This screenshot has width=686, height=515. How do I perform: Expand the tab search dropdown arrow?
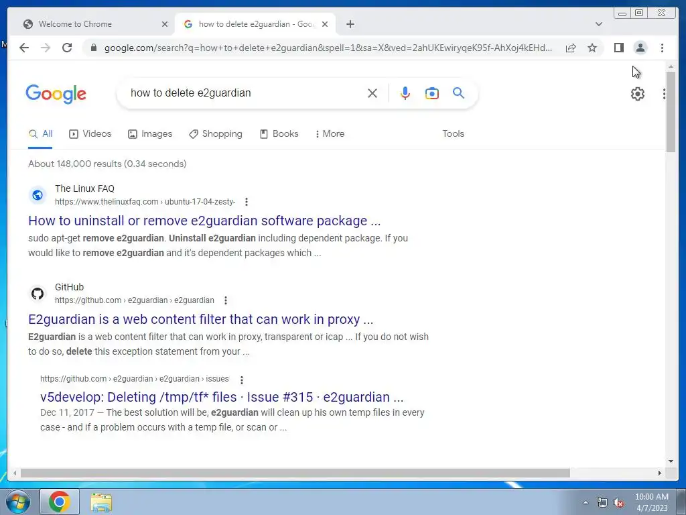[598, 24]
